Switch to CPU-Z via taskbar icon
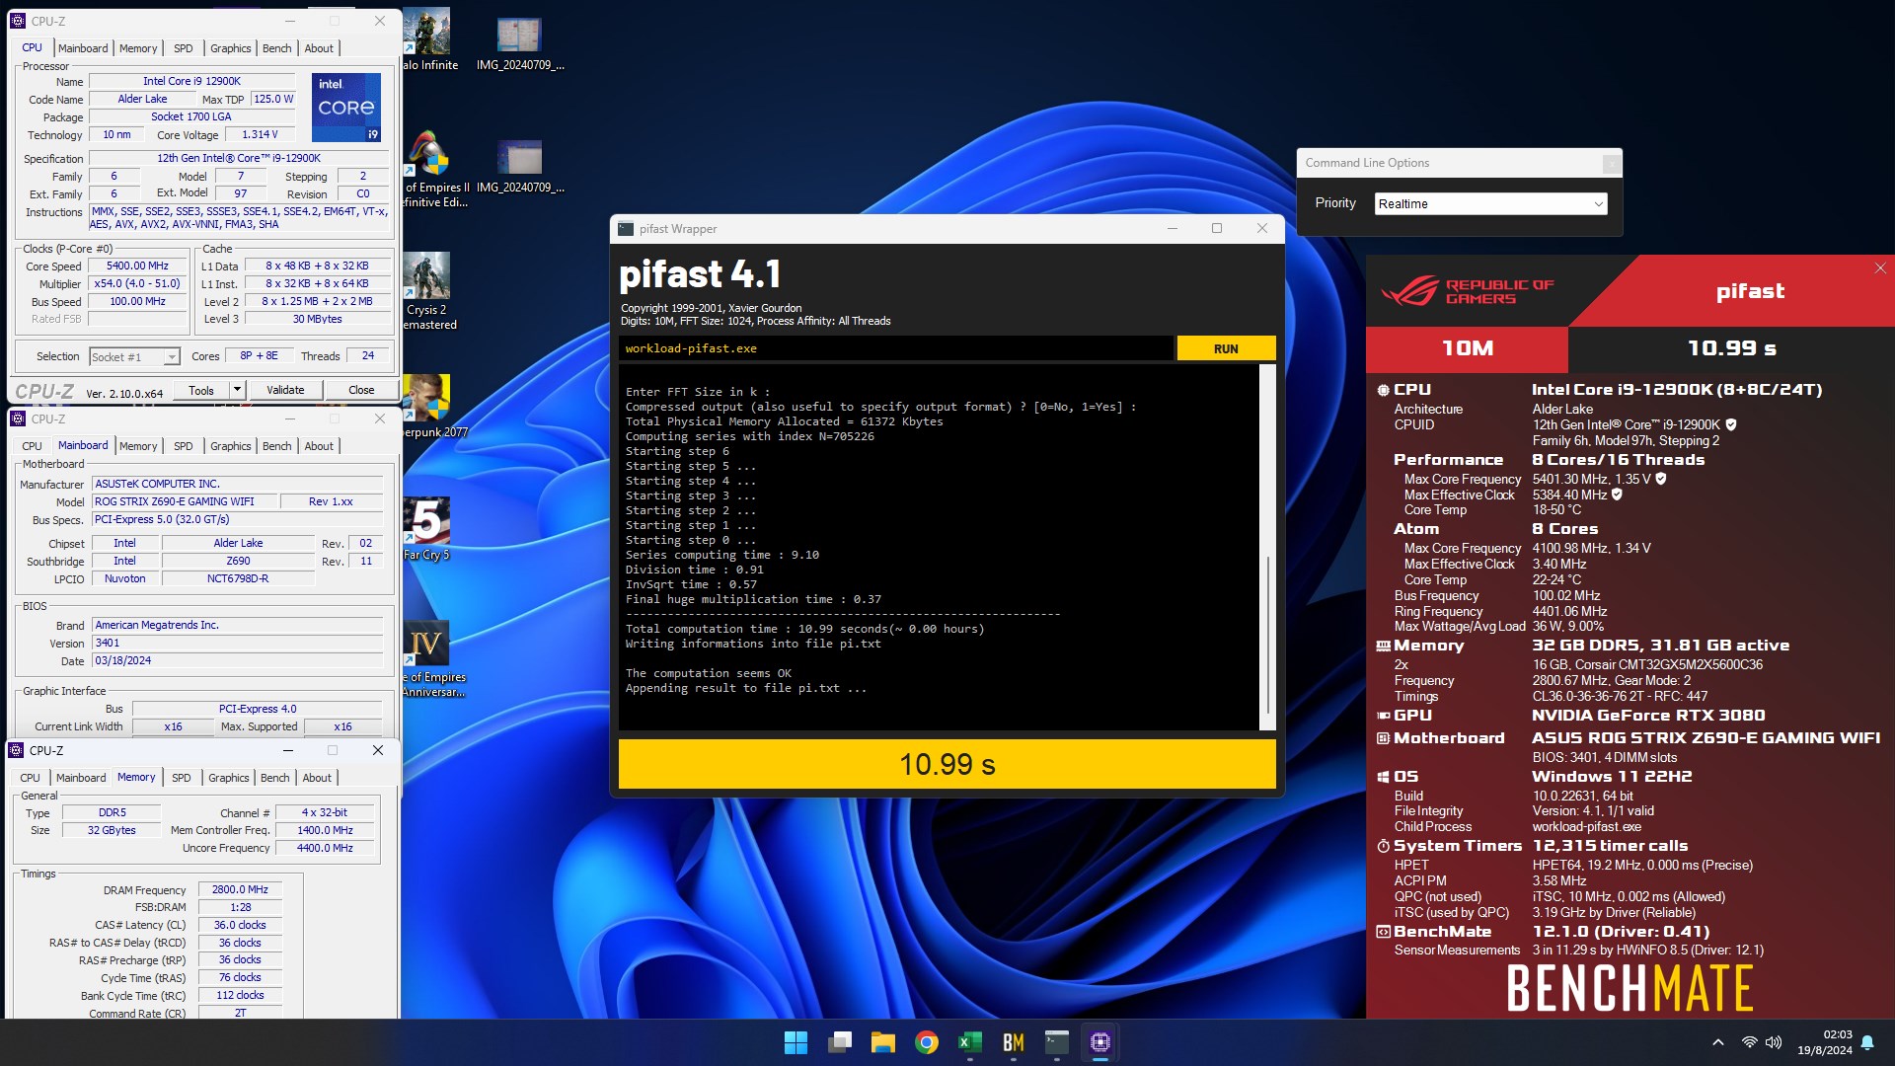1895x1066 pixels. [x=1100, y=1042]
